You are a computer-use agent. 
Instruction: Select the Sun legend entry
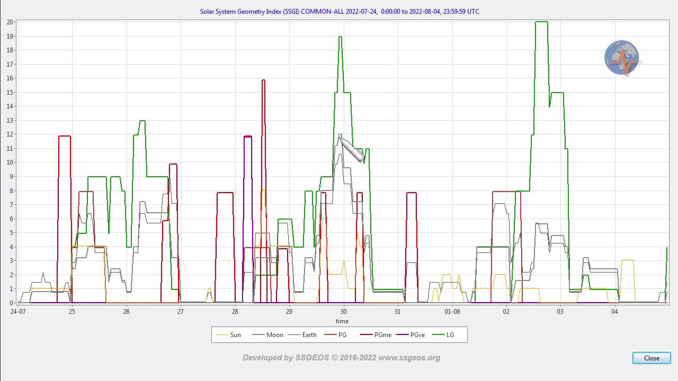pos(229,334)
